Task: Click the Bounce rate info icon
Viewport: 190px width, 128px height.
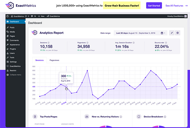Action: (166, 43)
